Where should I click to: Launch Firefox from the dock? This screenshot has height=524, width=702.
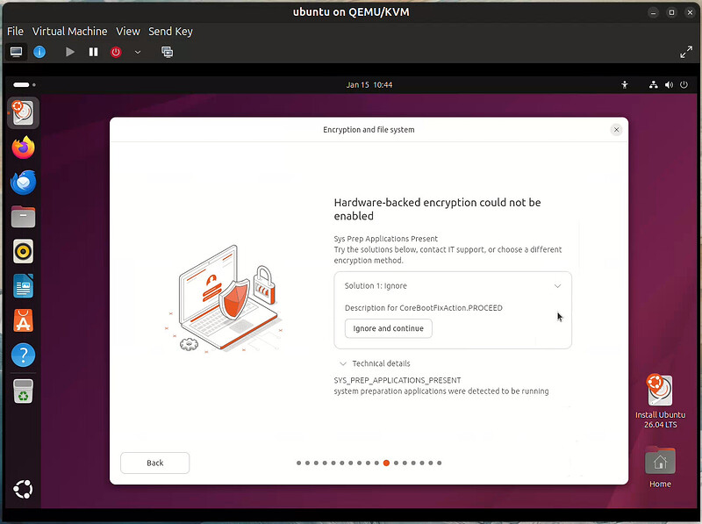pyautogui.click(x=22, y=147)
